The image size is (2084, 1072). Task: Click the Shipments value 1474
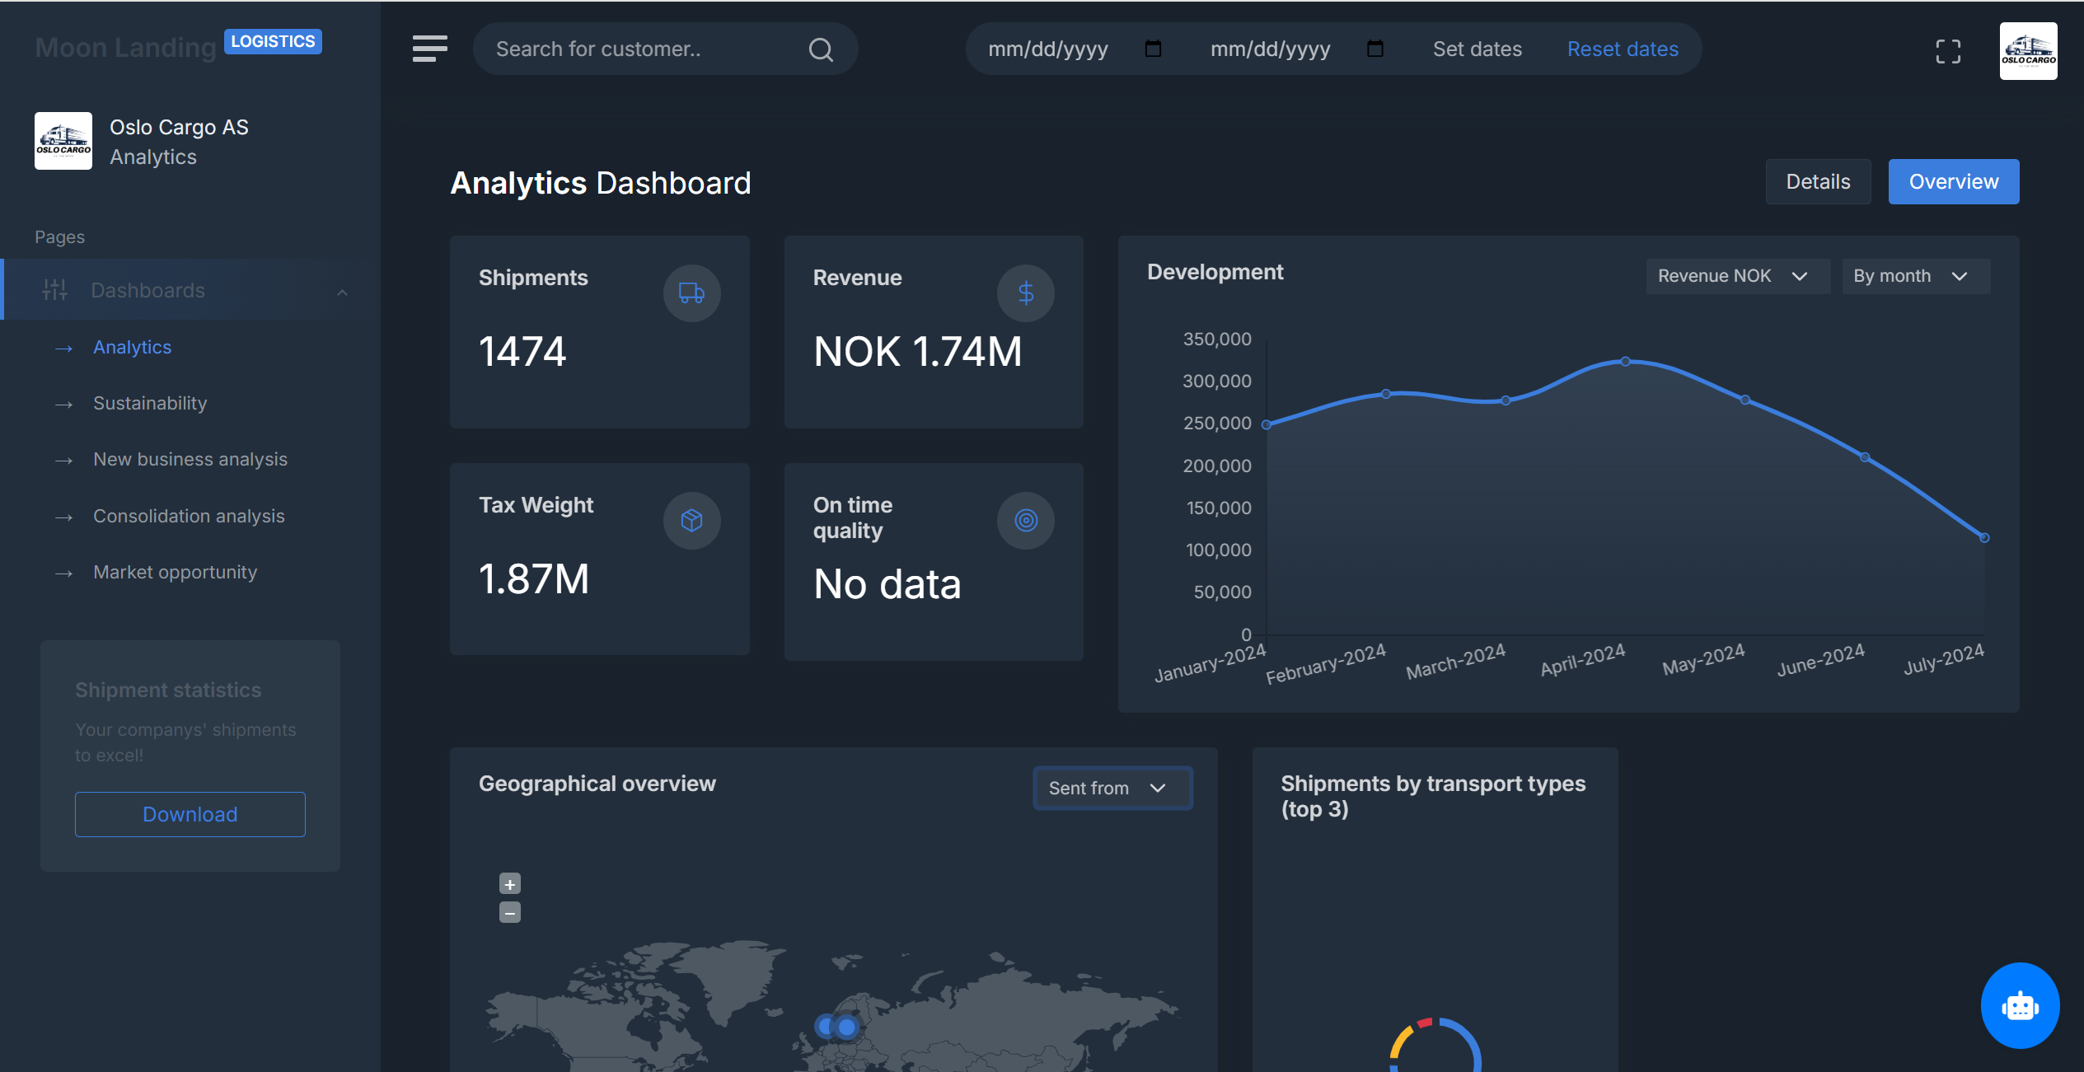pyautogui.click(x=522, y=351)
